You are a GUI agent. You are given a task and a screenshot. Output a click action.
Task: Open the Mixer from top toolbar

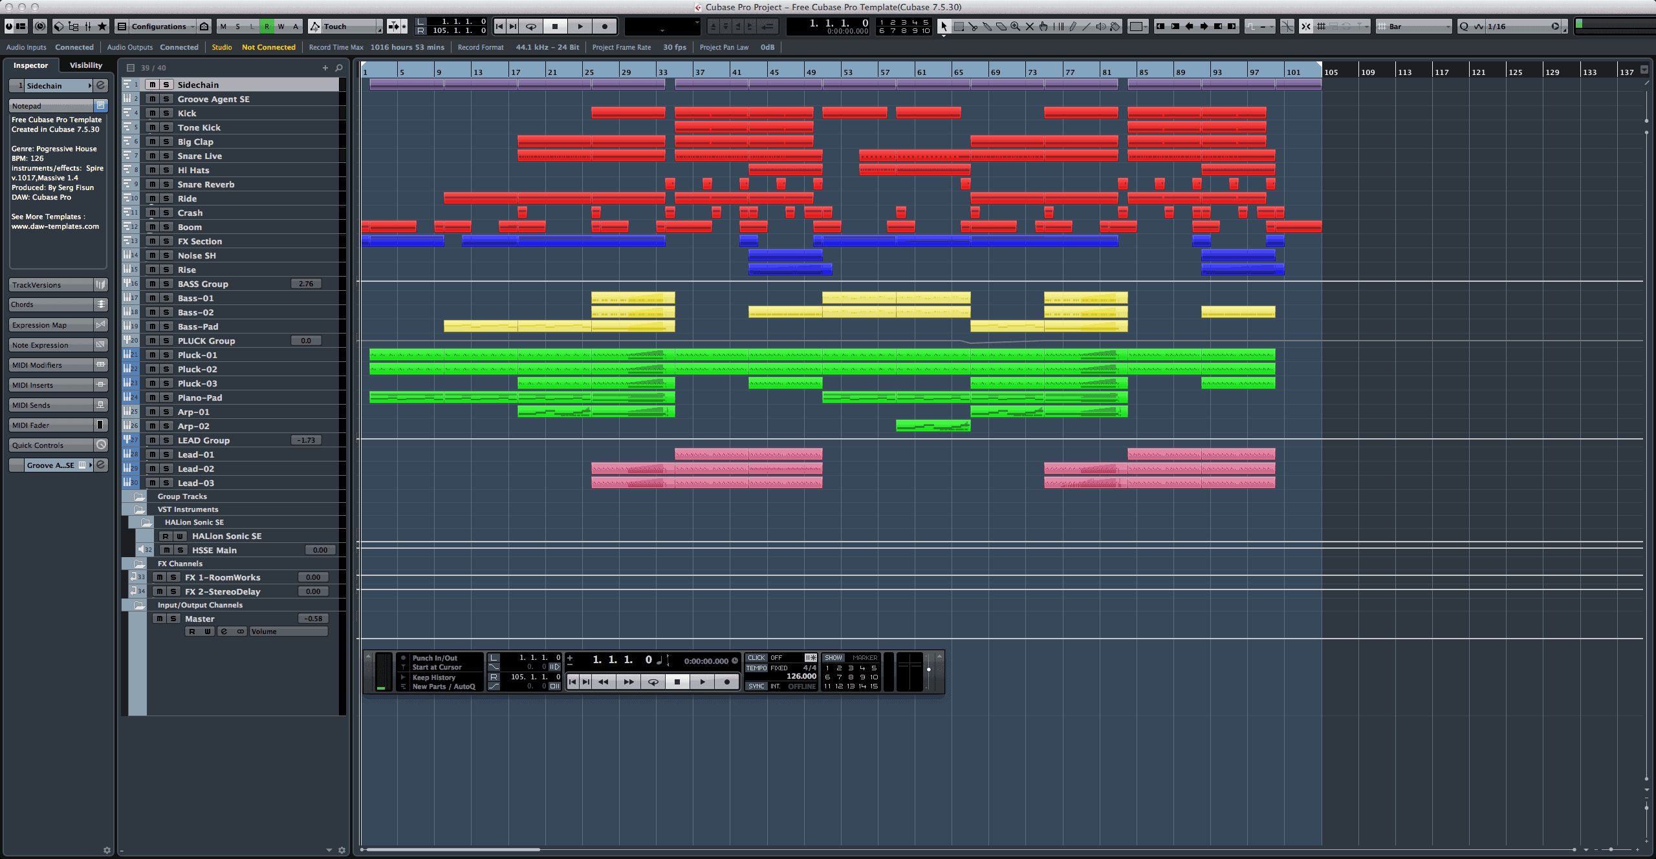pyautogui.click(x=87, y=26)
